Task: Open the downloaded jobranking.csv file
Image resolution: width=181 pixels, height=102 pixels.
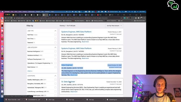Action: point(113,99)
